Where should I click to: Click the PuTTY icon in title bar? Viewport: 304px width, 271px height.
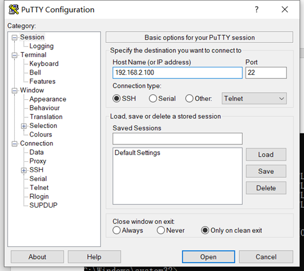pos(14,9)
